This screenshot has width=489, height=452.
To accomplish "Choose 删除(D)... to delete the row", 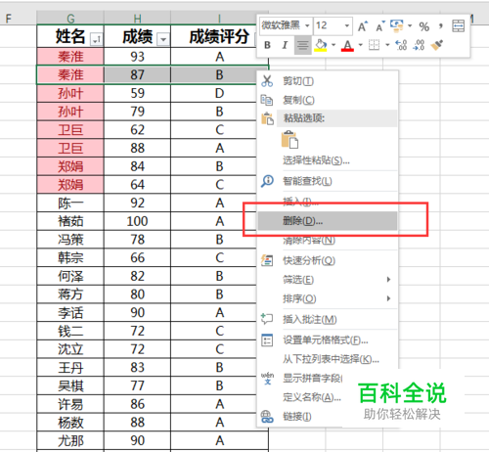I will pyautogui.click(x=328, y=221).
